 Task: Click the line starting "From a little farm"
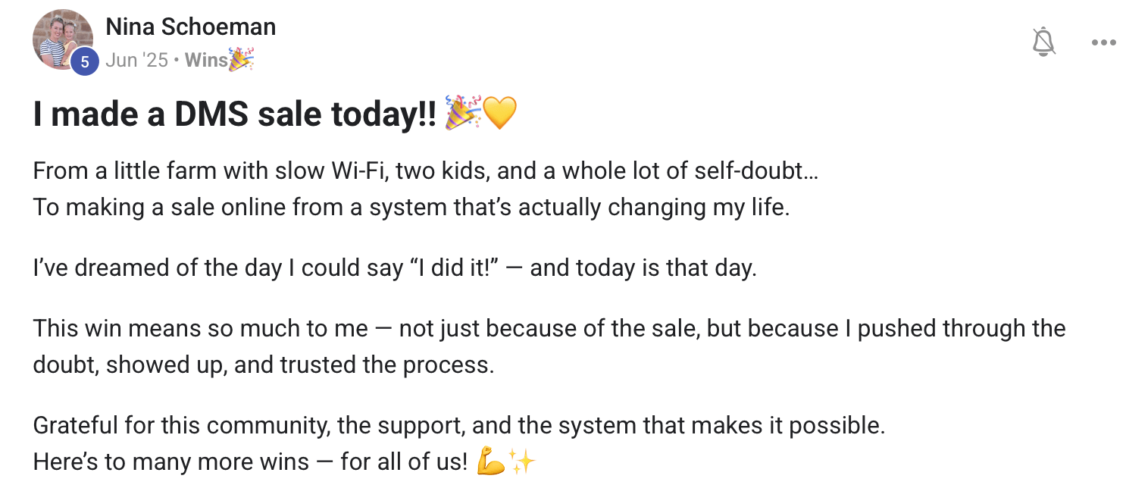pyautogui.click(x=424, y=171)
